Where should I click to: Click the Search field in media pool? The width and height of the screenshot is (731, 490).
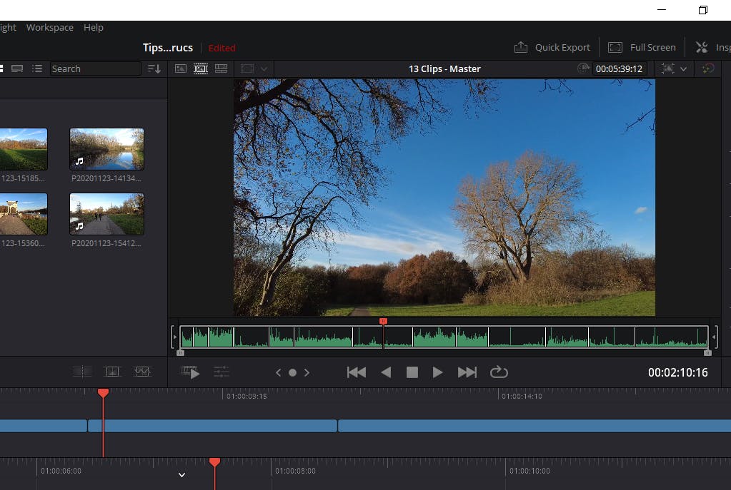pyautogui.click(x=95, y=69)
